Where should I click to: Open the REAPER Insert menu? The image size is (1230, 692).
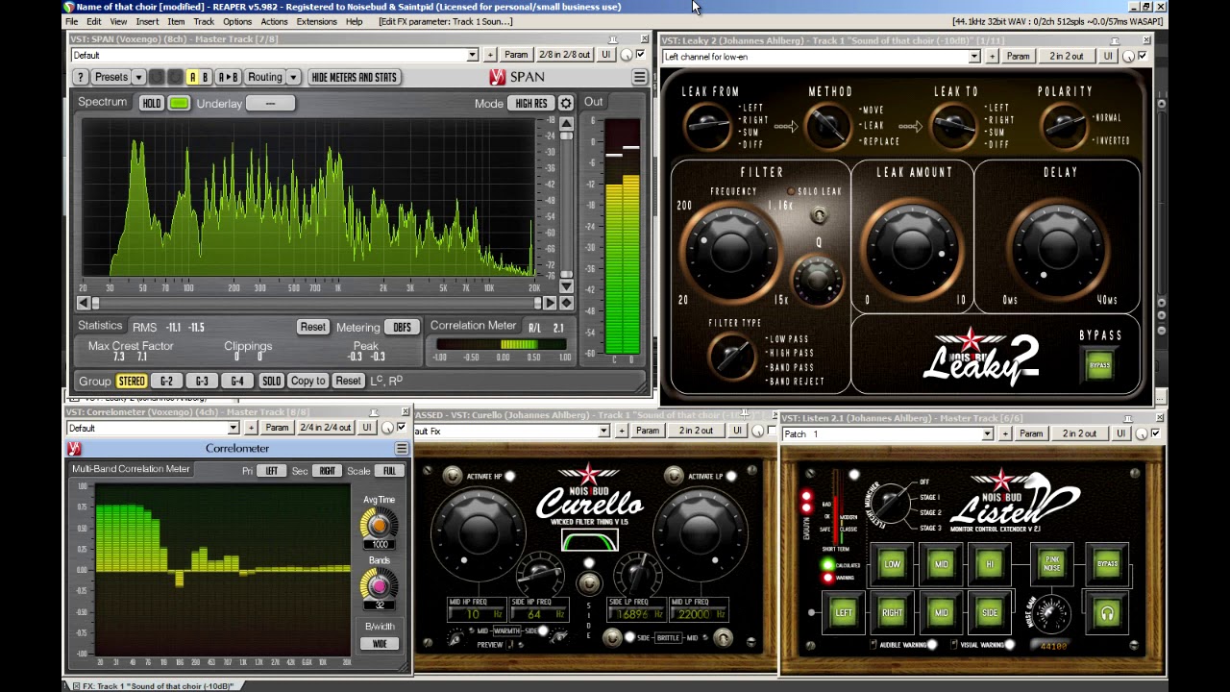[x=147, y=21]
